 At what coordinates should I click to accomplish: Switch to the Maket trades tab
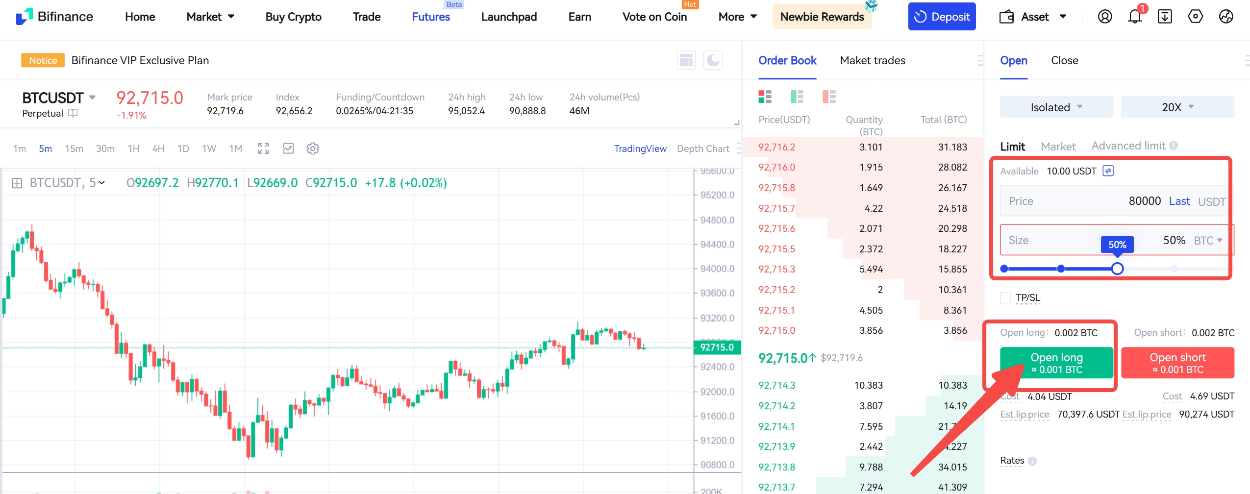point(872,60)
